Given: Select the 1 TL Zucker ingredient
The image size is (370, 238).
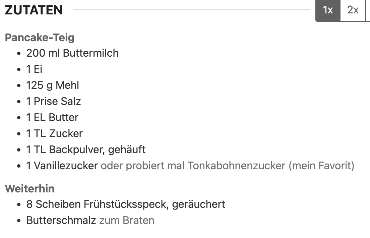Looking at the screenshot, I should tap(55, 133).
